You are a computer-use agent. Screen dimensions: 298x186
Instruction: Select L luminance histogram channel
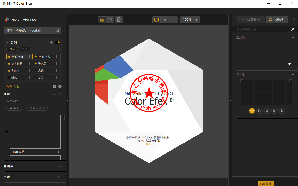point(282,111)
